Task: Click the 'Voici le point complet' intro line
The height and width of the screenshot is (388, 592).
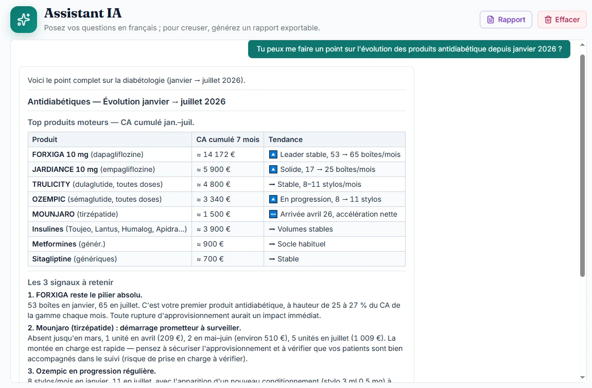Action: tap(136, 80)
